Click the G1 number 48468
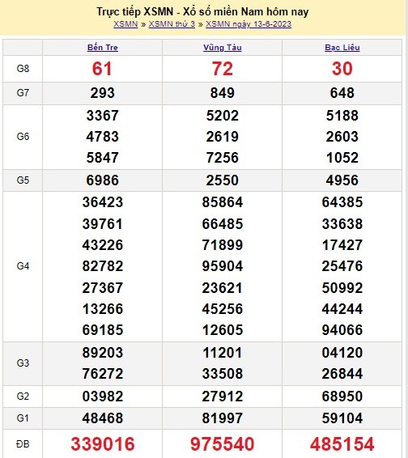The image size is (408, 458). pyautogui.click(x=102, y=418)
